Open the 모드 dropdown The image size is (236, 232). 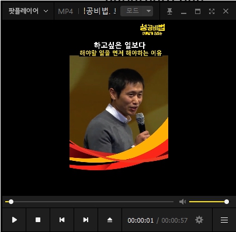[x=137, y=11]
